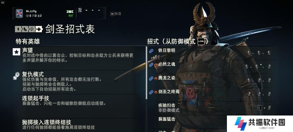Click the L-CTRL guard mode key icon
The image size is (293, 132).
click(201, 42)
